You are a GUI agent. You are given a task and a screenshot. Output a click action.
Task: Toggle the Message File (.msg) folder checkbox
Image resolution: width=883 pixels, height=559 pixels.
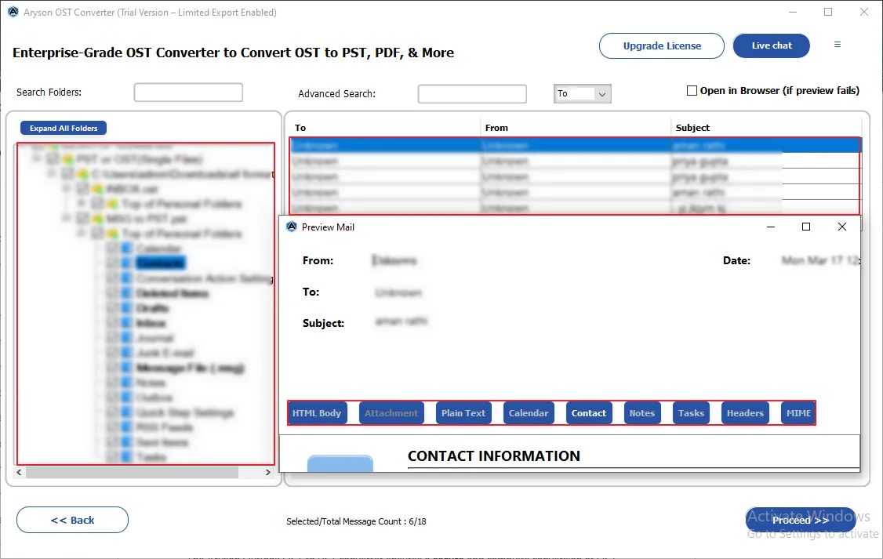112,368
